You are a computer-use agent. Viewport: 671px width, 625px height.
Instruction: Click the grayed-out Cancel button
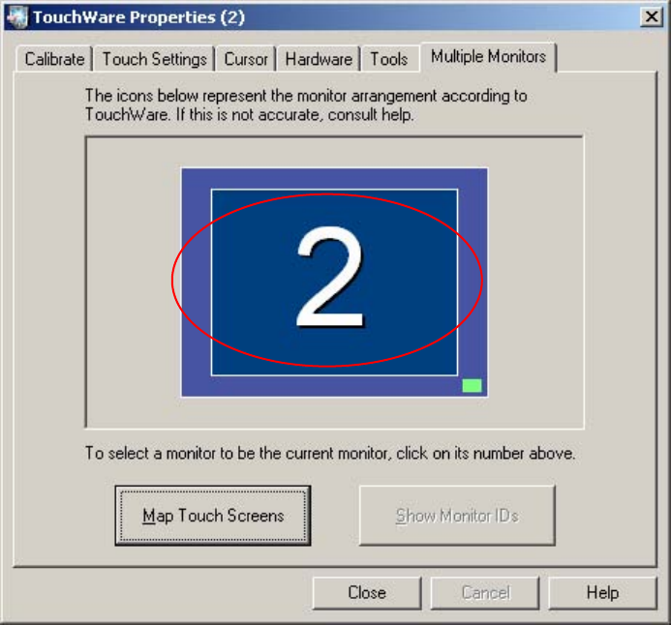pyautogui.click(x=485, y=593)
